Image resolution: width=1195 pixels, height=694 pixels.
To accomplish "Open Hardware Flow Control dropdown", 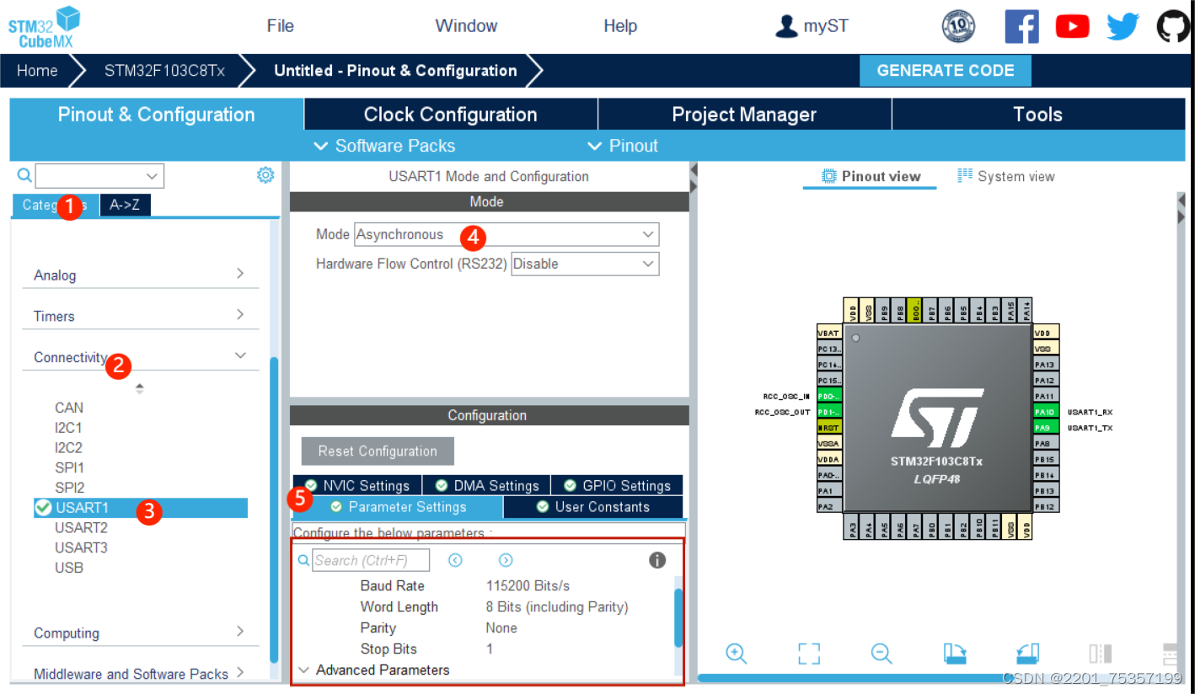I will 585,264.
